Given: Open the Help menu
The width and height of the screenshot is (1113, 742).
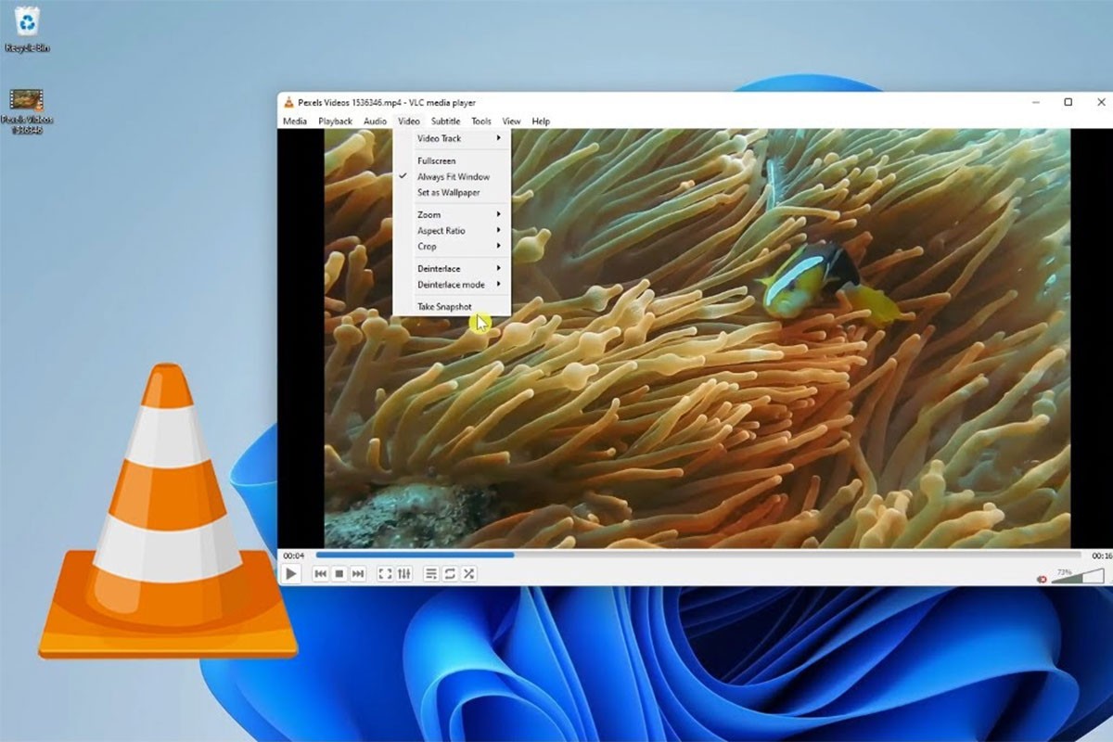Looking at the screenshot, I should click(541, 122).
